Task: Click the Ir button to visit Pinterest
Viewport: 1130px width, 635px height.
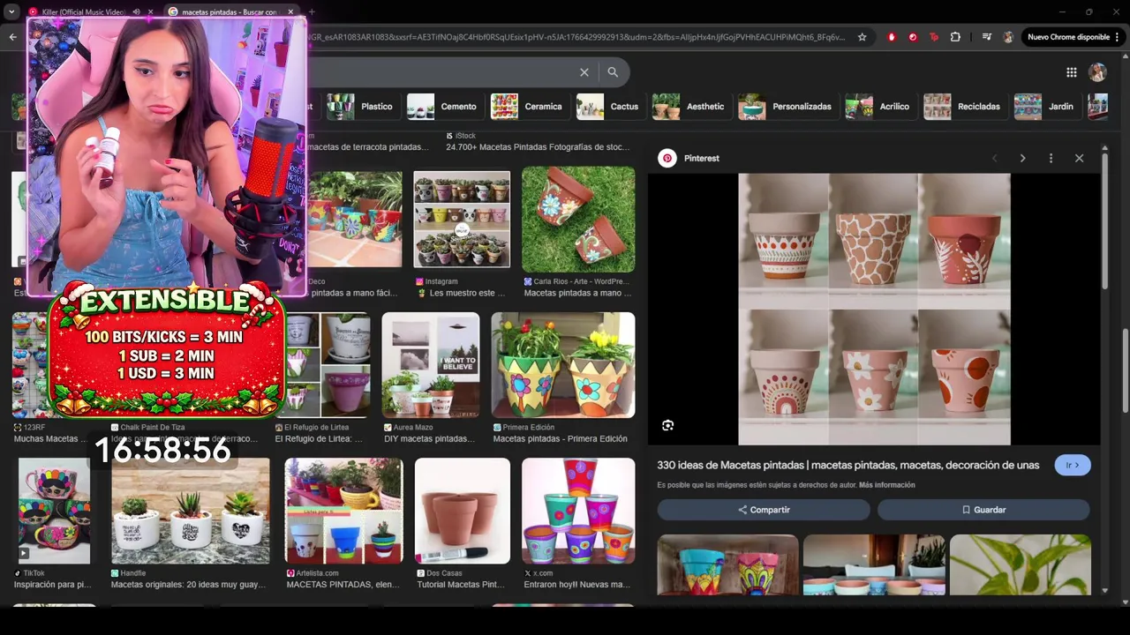Action: [1073, 465]
